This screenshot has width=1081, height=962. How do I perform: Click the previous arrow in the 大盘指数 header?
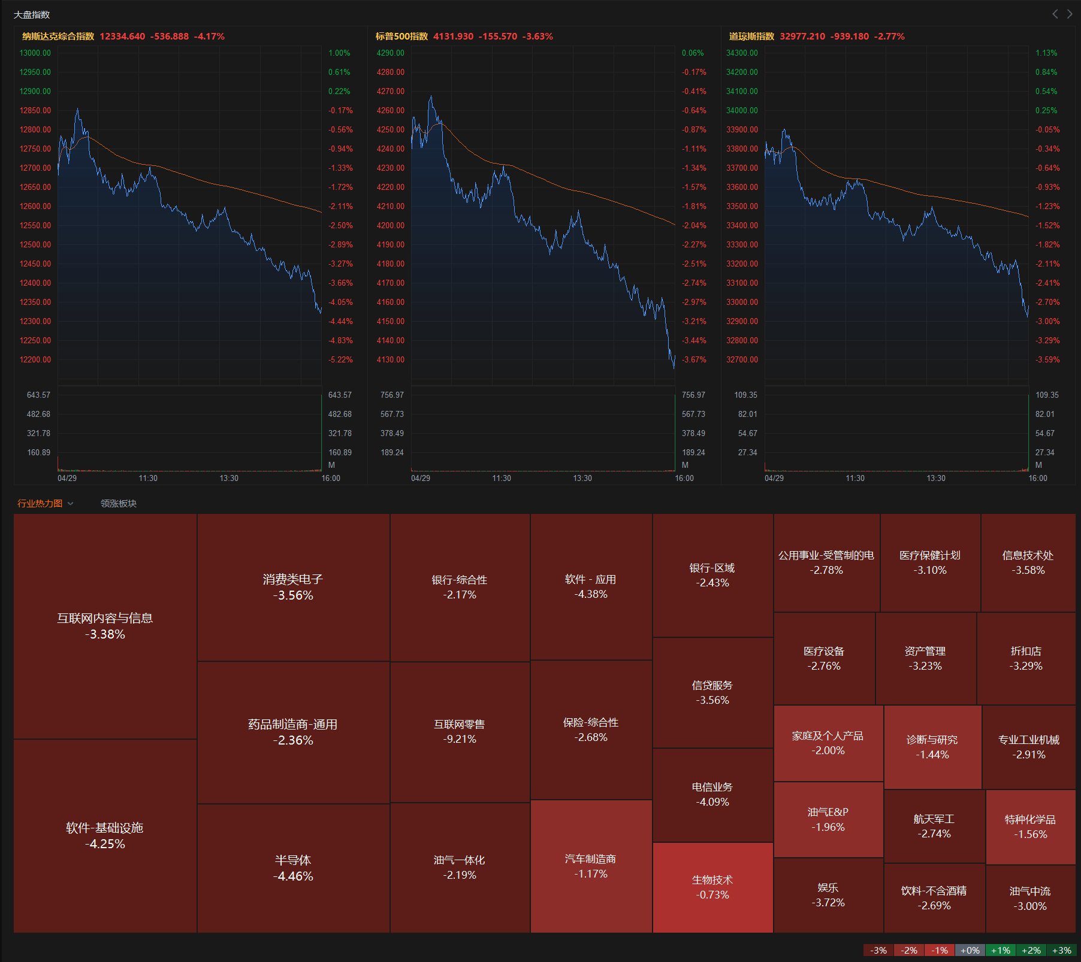point(1055,14)
